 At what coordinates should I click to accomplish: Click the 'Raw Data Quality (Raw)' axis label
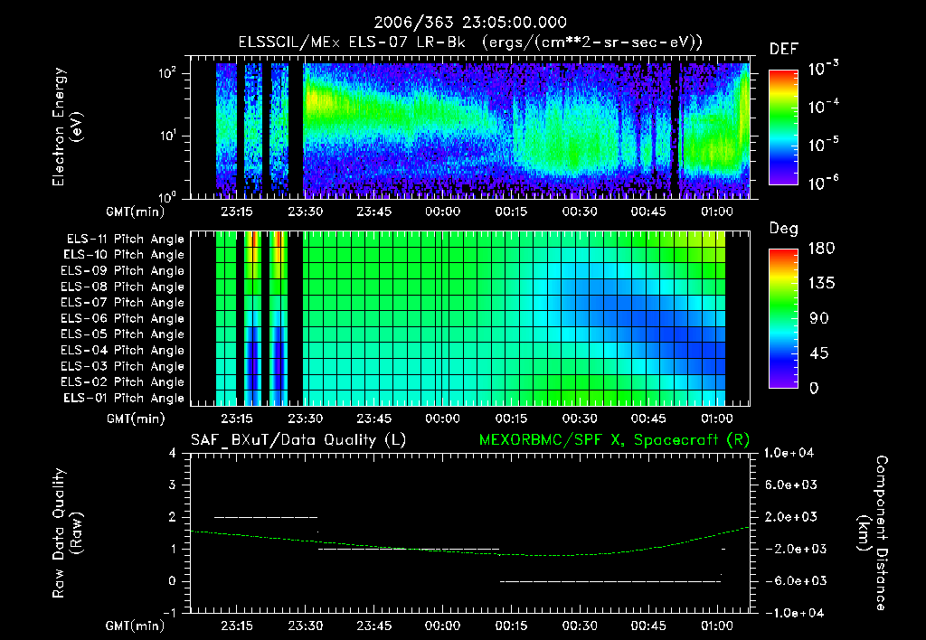pyautogui.click(x=67, y=533)
